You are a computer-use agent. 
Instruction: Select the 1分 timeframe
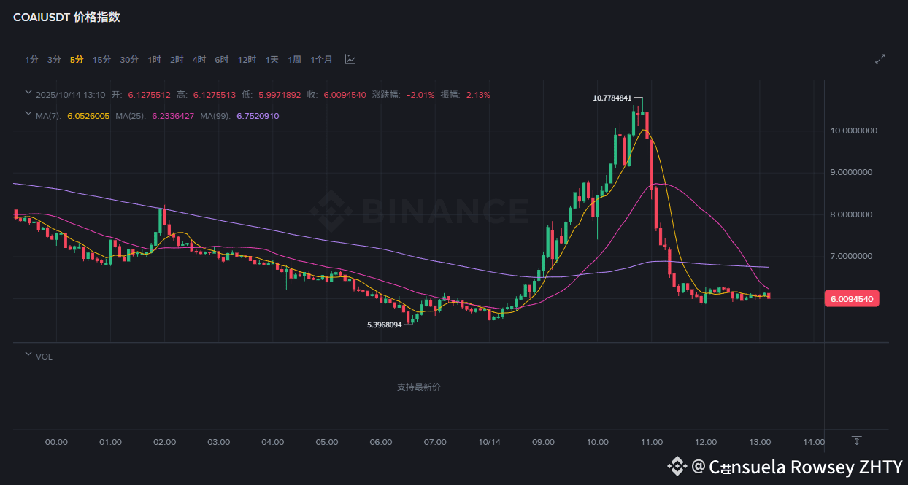[31, 60]
